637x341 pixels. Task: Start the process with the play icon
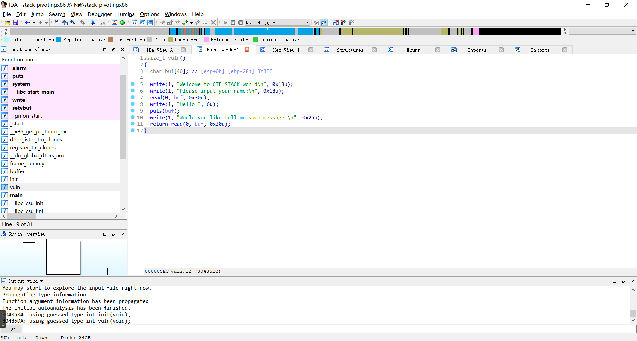(x=225, y=23)
